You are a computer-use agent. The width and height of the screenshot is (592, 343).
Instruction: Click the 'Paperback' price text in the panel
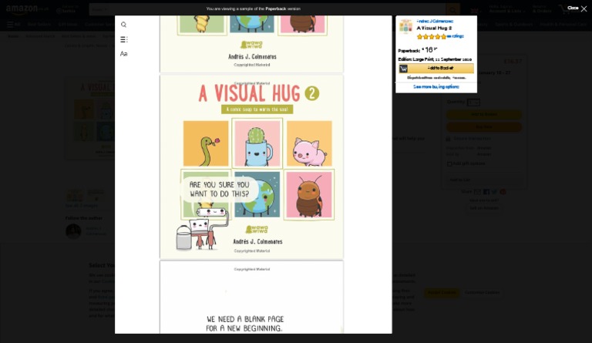[417, 50]
